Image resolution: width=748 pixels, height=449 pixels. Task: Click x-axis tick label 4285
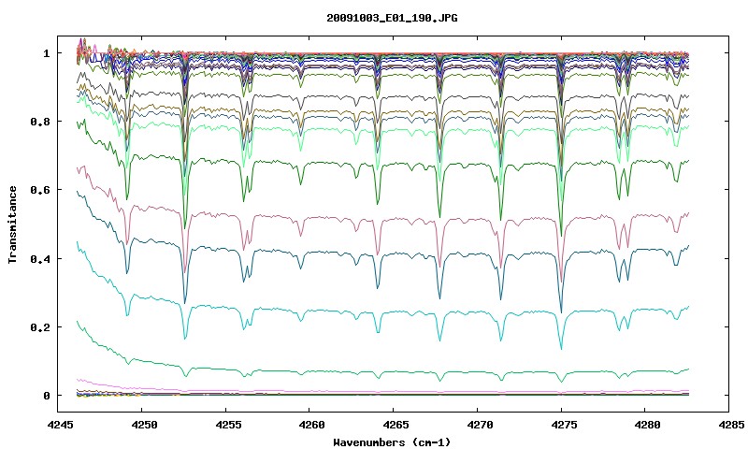(729, 425)
